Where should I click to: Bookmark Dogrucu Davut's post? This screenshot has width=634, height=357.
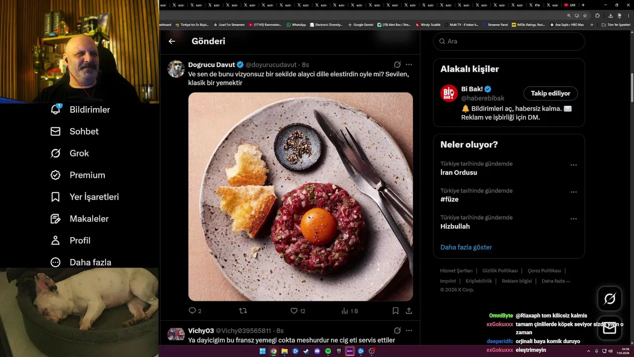coord(395,311)
